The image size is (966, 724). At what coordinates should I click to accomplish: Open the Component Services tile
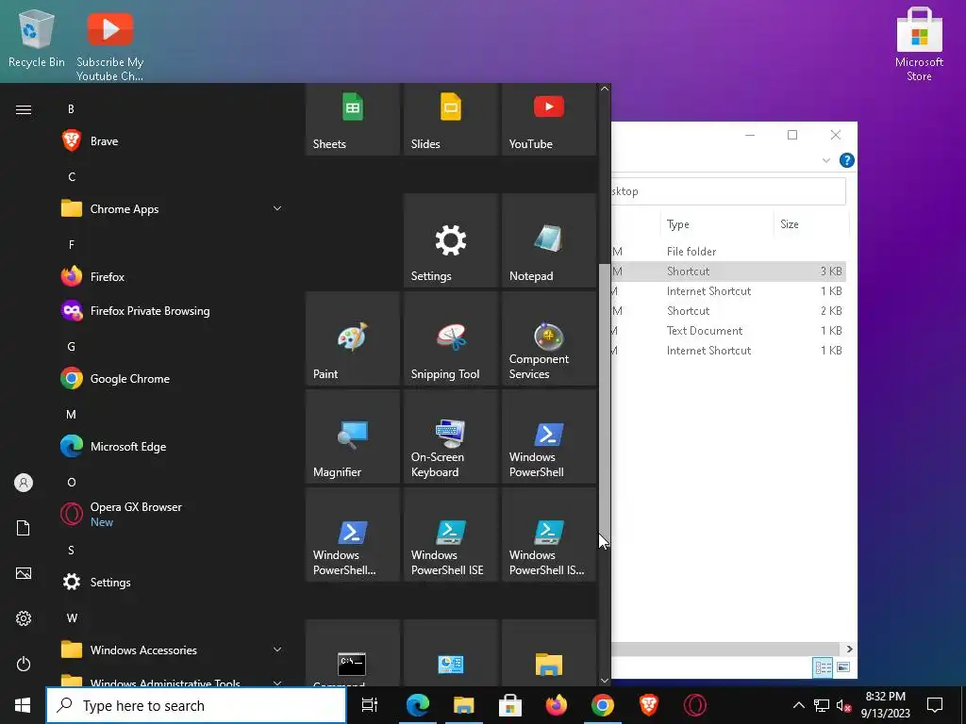(x=549, y=338)
